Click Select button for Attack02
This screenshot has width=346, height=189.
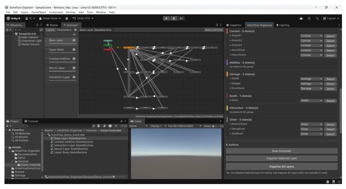click(330, 41)
